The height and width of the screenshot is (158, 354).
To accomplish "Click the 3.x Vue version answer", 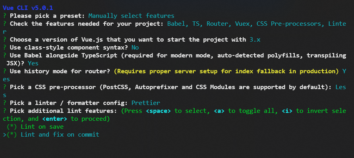I will (x=255, y=40).
